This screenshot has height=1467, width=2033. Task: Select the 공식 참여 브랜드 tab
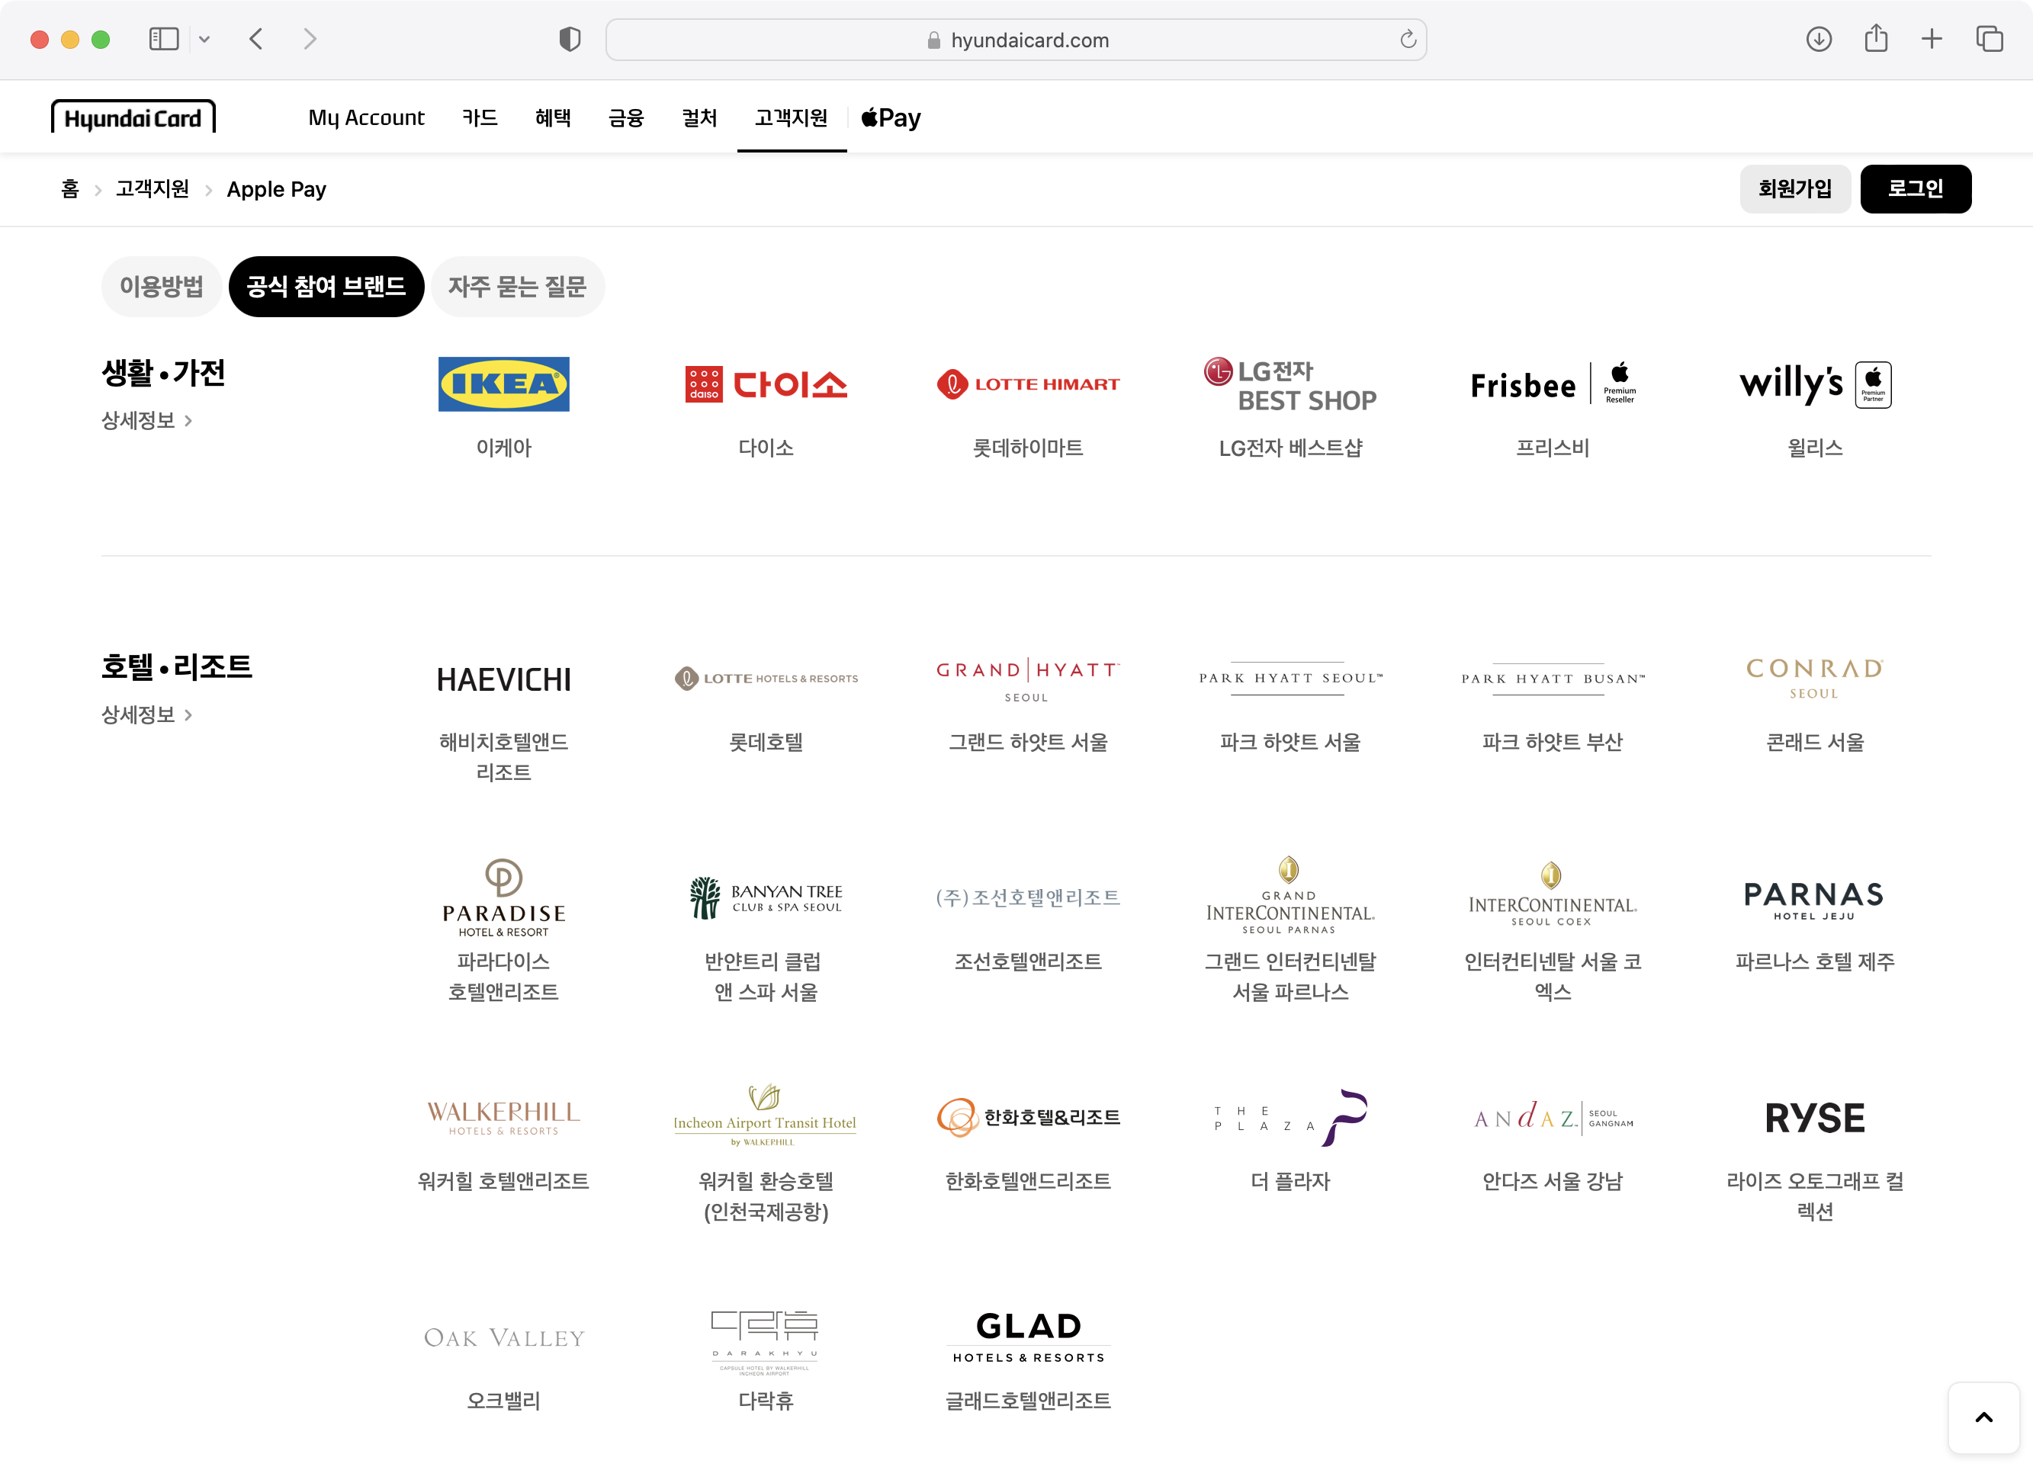(326, 287)
